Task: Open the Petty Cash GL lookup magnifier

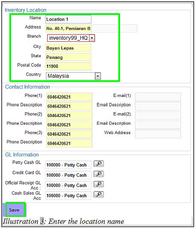Action: [99, 164]
